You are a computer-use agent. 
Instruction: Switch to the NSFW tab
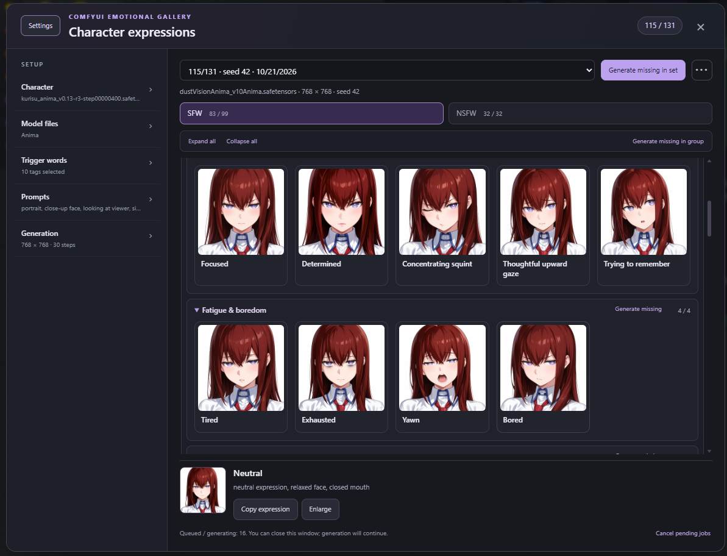[580, 113]
